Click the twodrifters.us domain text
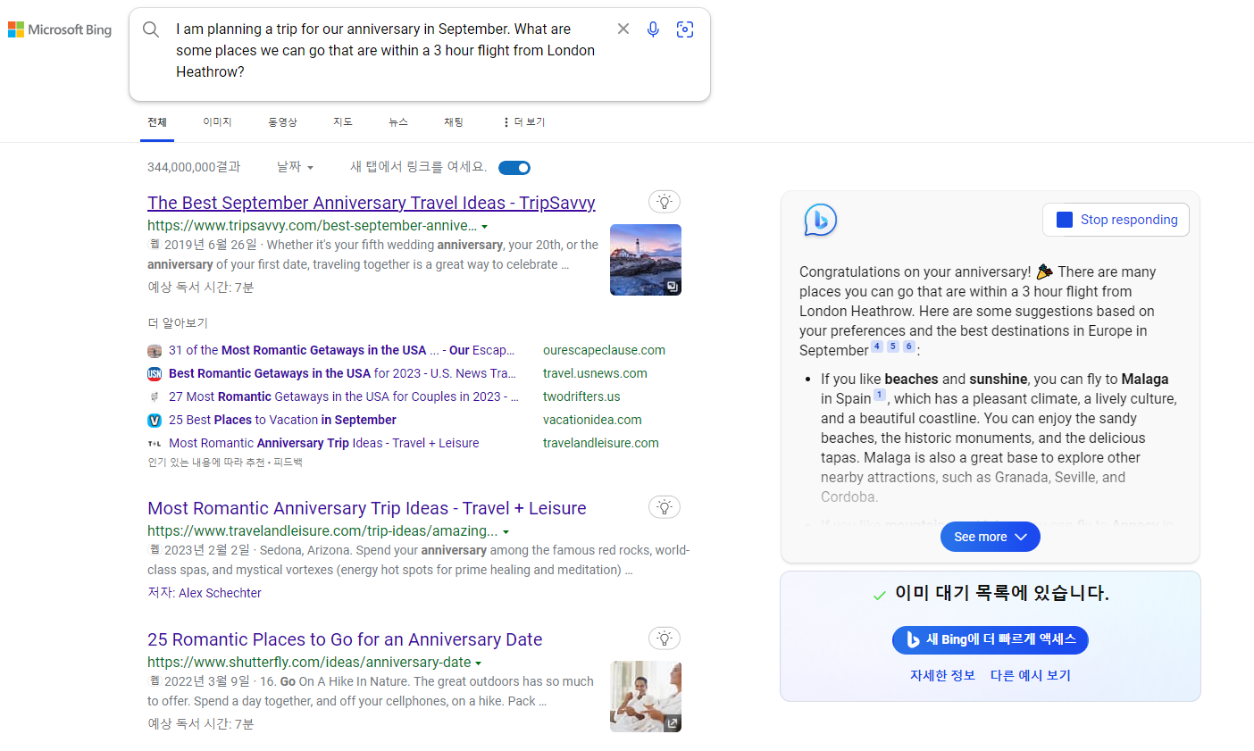Screen dimensions: 1254x751 click(x=581, y=396)
